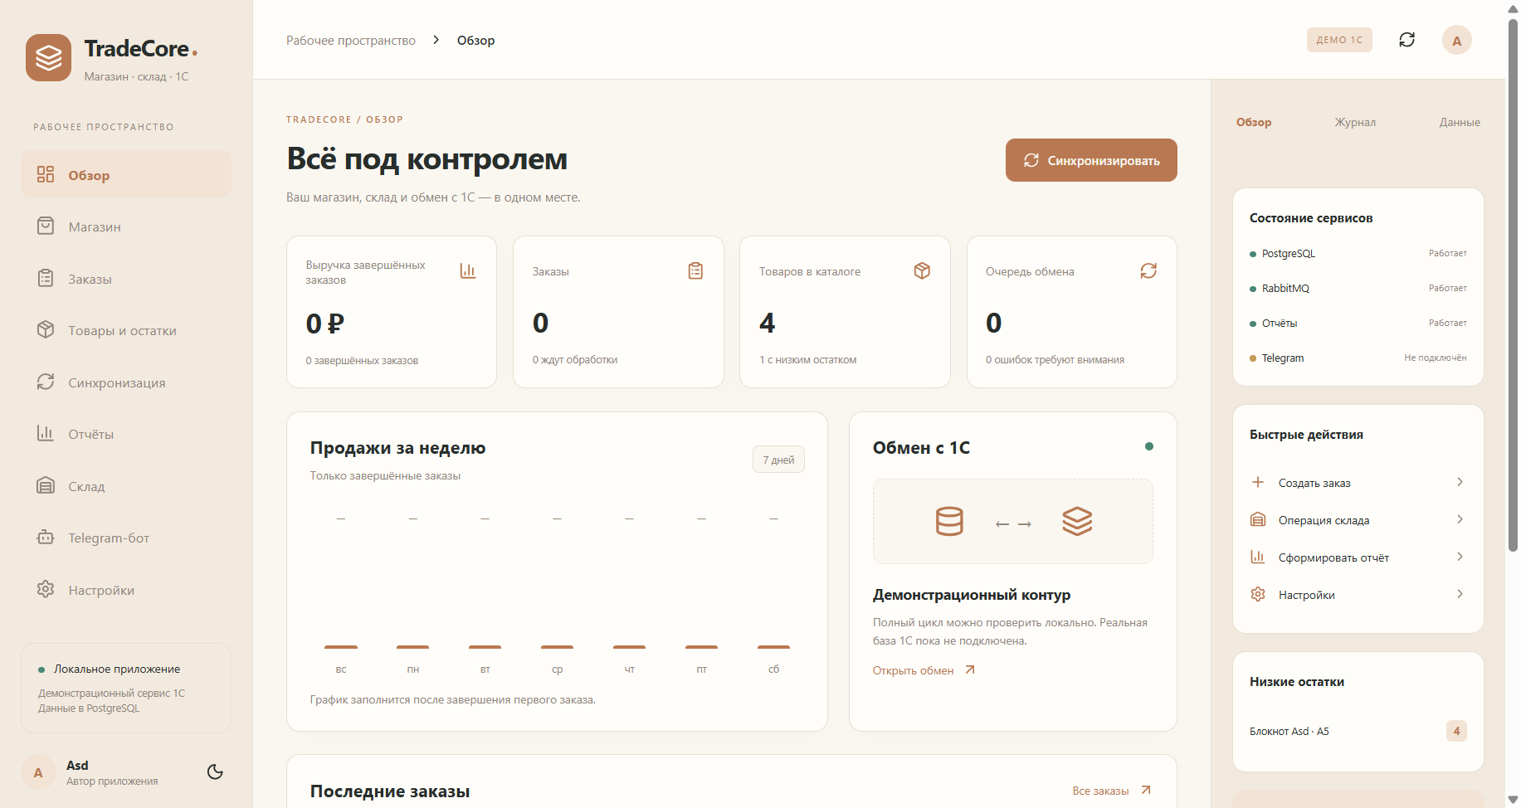Open user avatar A in header
The width and height of the screenshot is (1521, 808).
(x=1457, y=40)
